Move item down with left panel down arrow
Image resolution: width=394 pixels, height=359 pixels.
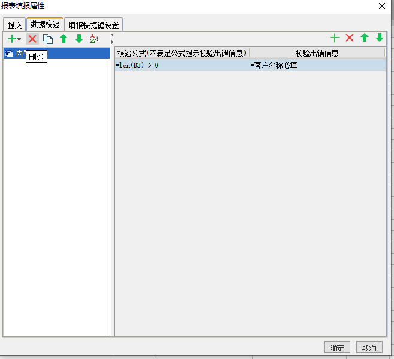[79, 39]
